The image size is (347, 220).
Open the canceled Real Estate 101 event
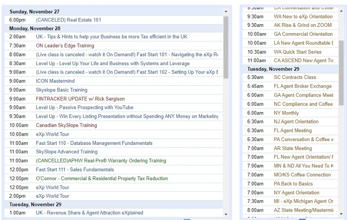68,20
